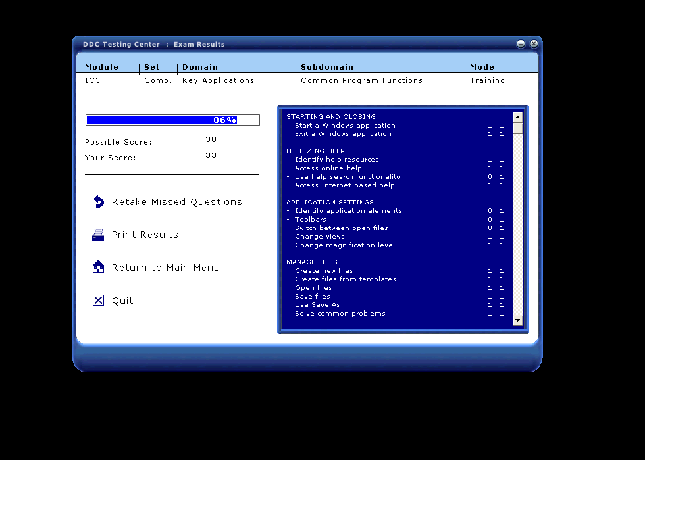The width and height of the screenshot is (674, 505).
Task: Click the Possible Score label
Action: tap(118, 142)
